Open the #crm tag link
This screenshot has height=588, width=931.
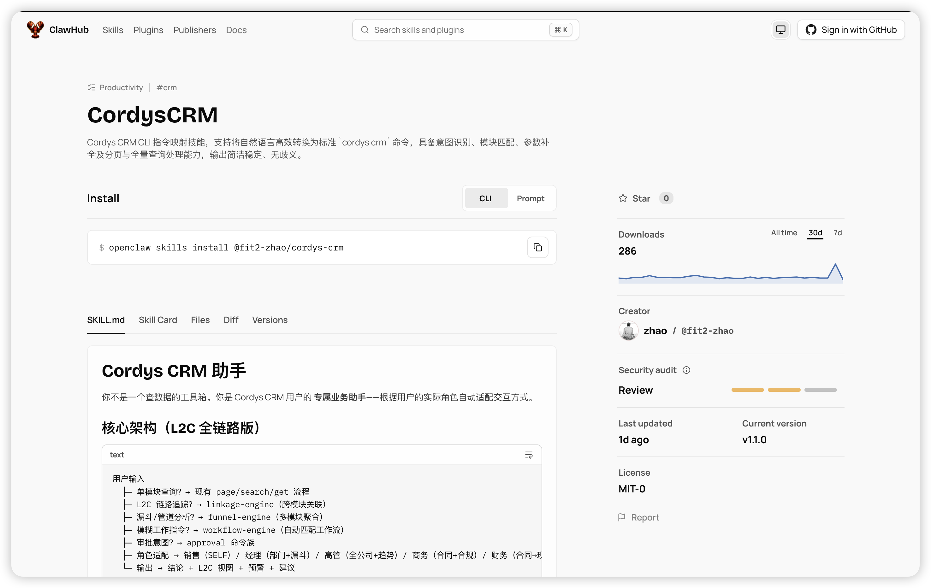coord(167,88)
